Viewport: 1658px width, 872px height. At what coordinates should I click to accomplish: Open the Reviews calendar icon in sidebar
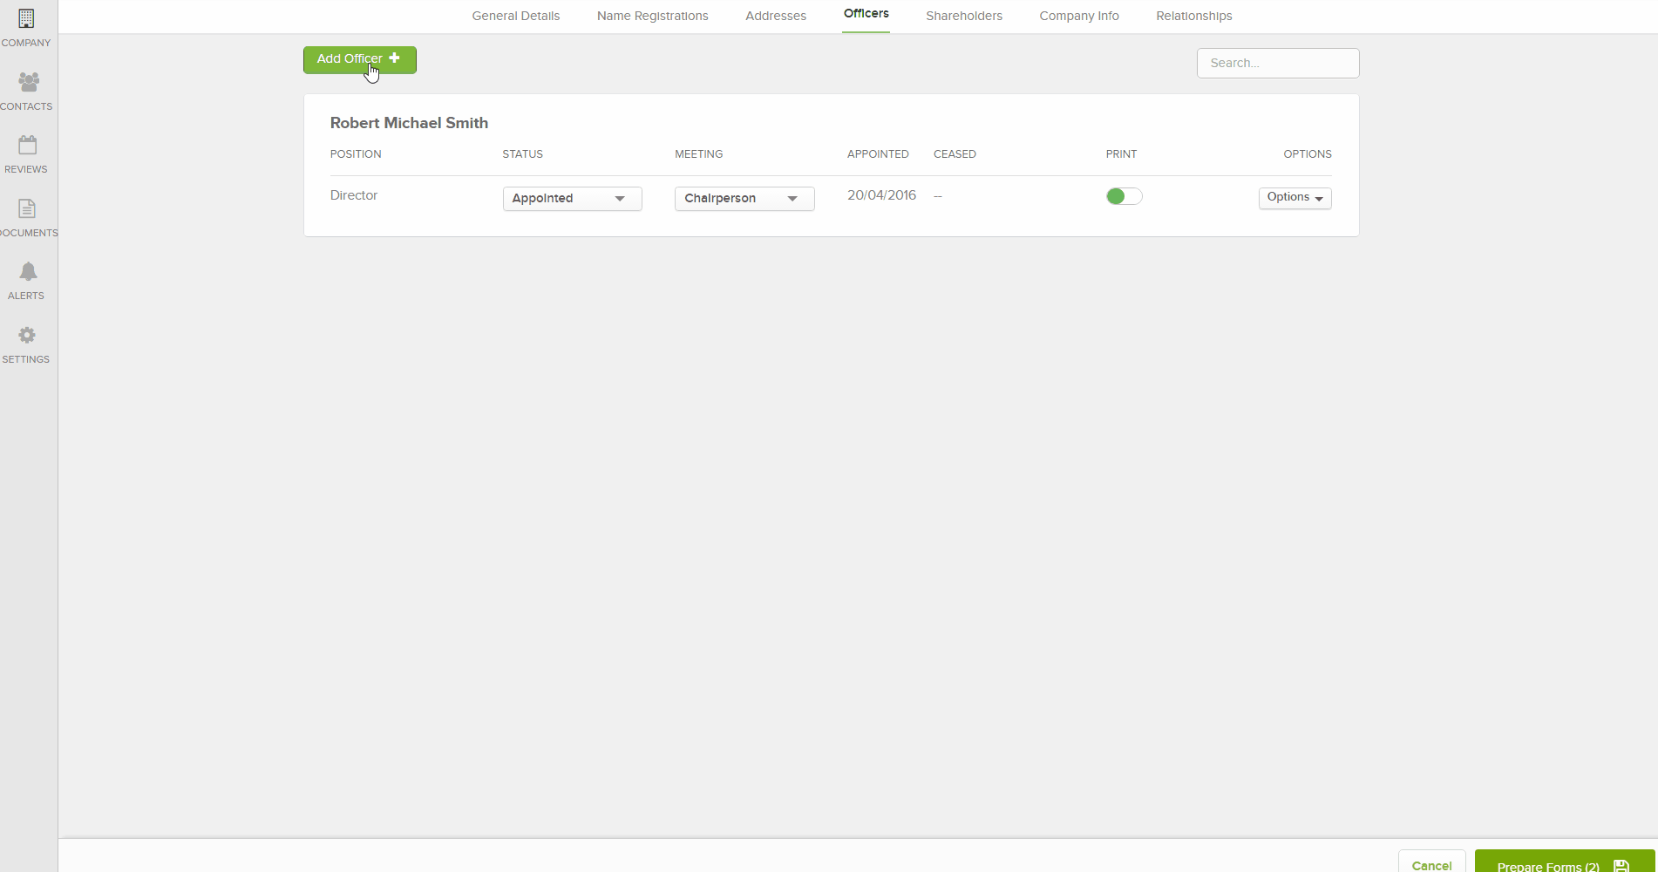27,145
